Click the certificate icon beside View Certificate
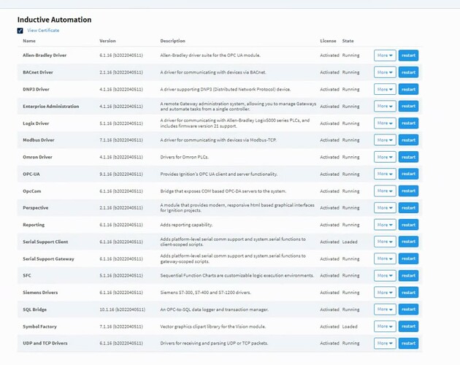This screenshot has width=460, height=365. click(x=20, y=31)
